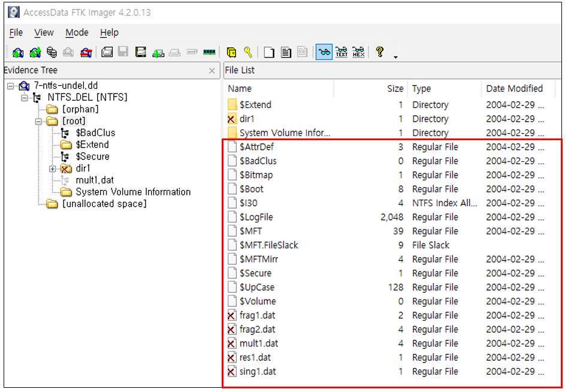Click the Add Evidence Item toolbar icon
The width and height of the screenshot is (568, 392).
18,53
